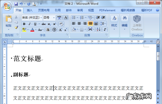Open the 开始 ribbon tab
This screenshot has height=104, width=162.
[18, 10]
